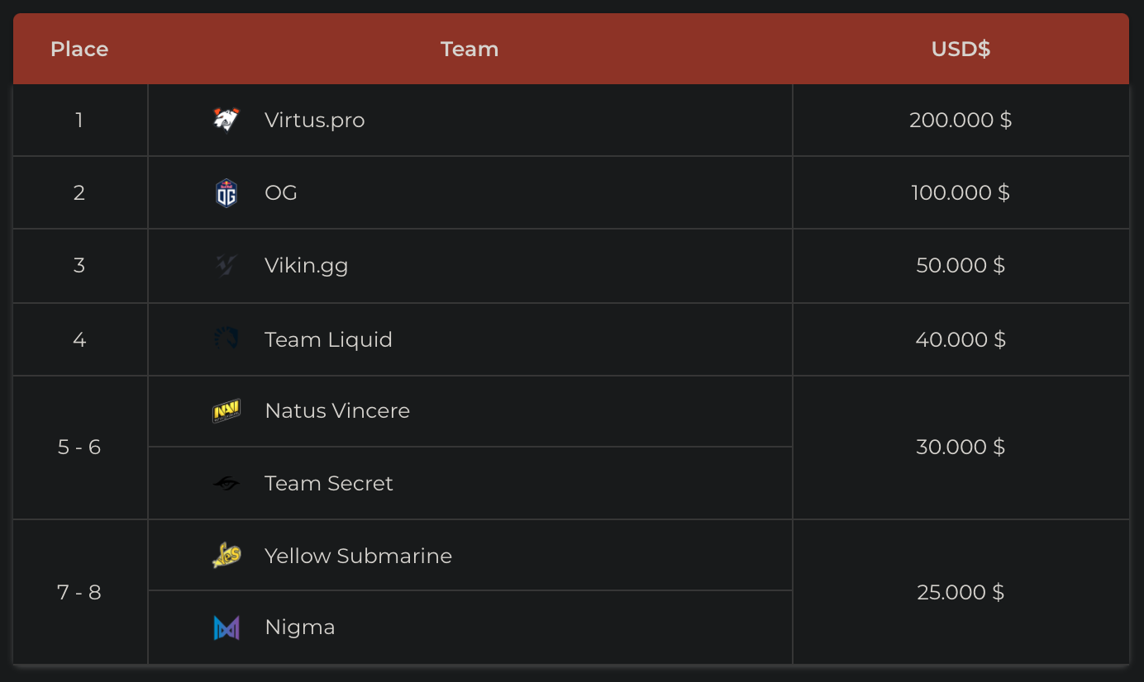The height and width of the screenshot is (682, 1144).
Task: Click the Place column header
Action: pyautogui.click(x=79, y=49)
